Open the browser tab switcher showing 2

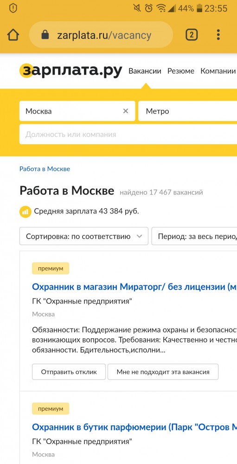point(192,35)
